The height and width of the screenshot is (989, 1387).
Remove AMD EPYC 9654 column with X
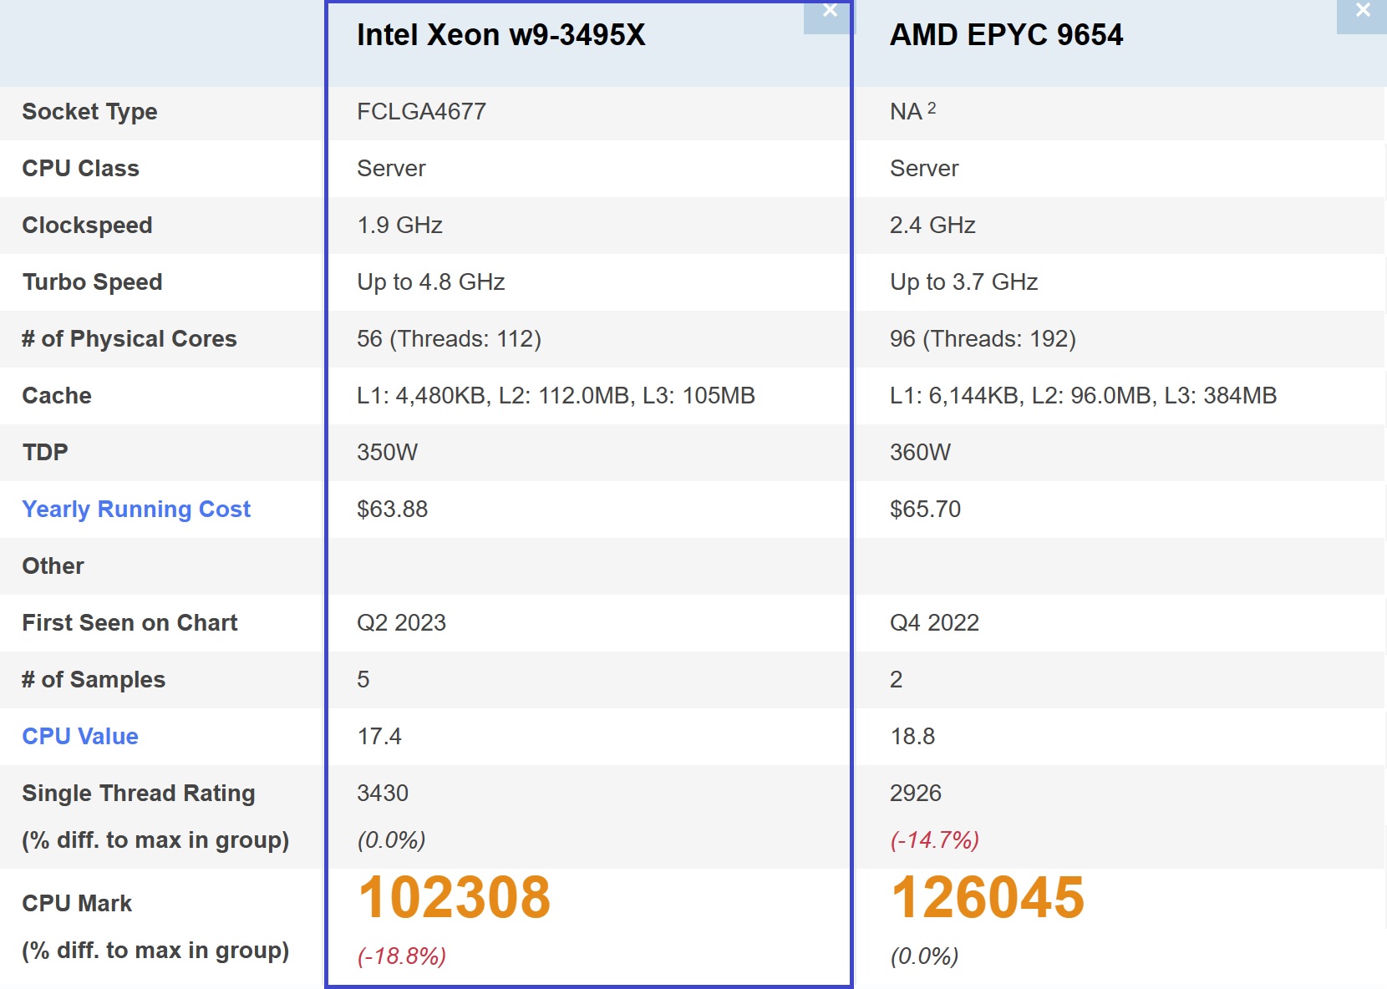(1362, 12)
